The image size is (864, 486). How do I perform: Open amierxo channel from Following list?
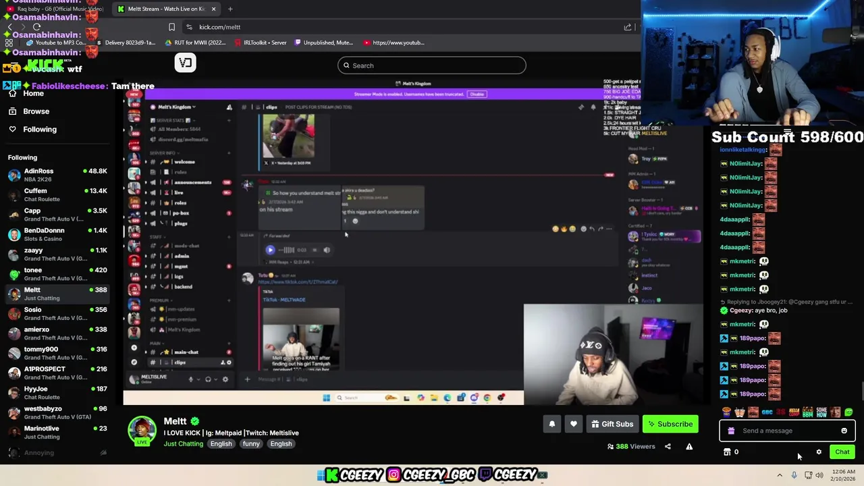(57, 333)
